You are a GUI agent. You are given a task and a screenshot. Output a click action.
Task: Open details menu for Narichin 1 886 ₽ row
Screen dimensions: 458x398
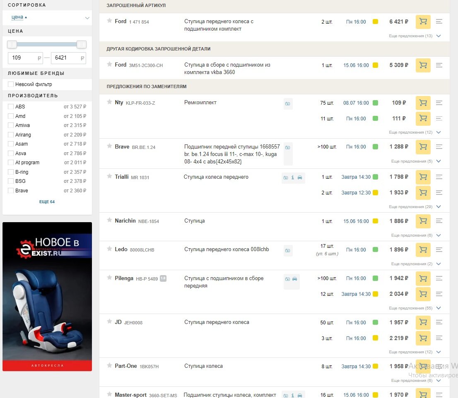[x=439, y=221]
